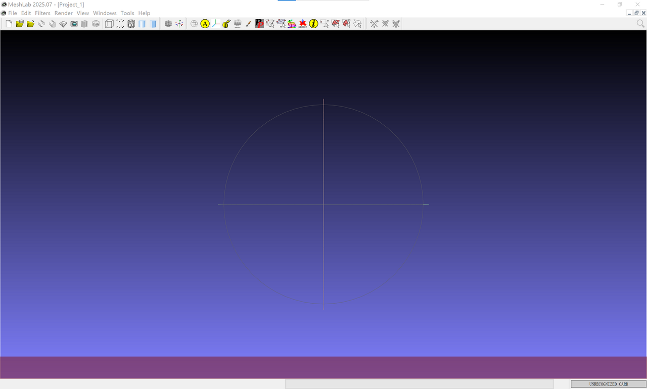Toggle the wireframe rendering mode

131,24
